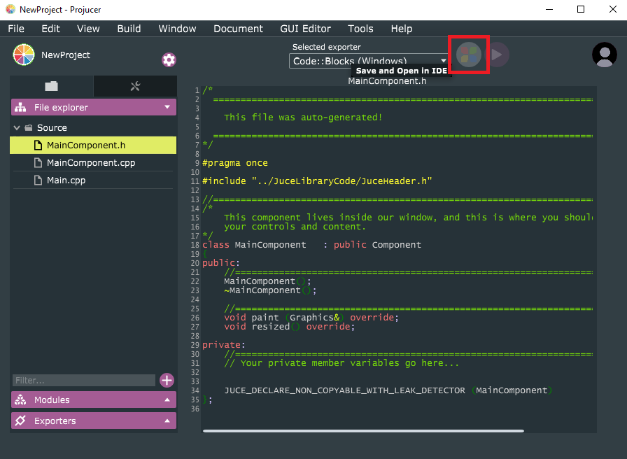The height and width of the screenshot is (459, 627).
Task: Open Main.cpp in file tree
Action: 93,181
